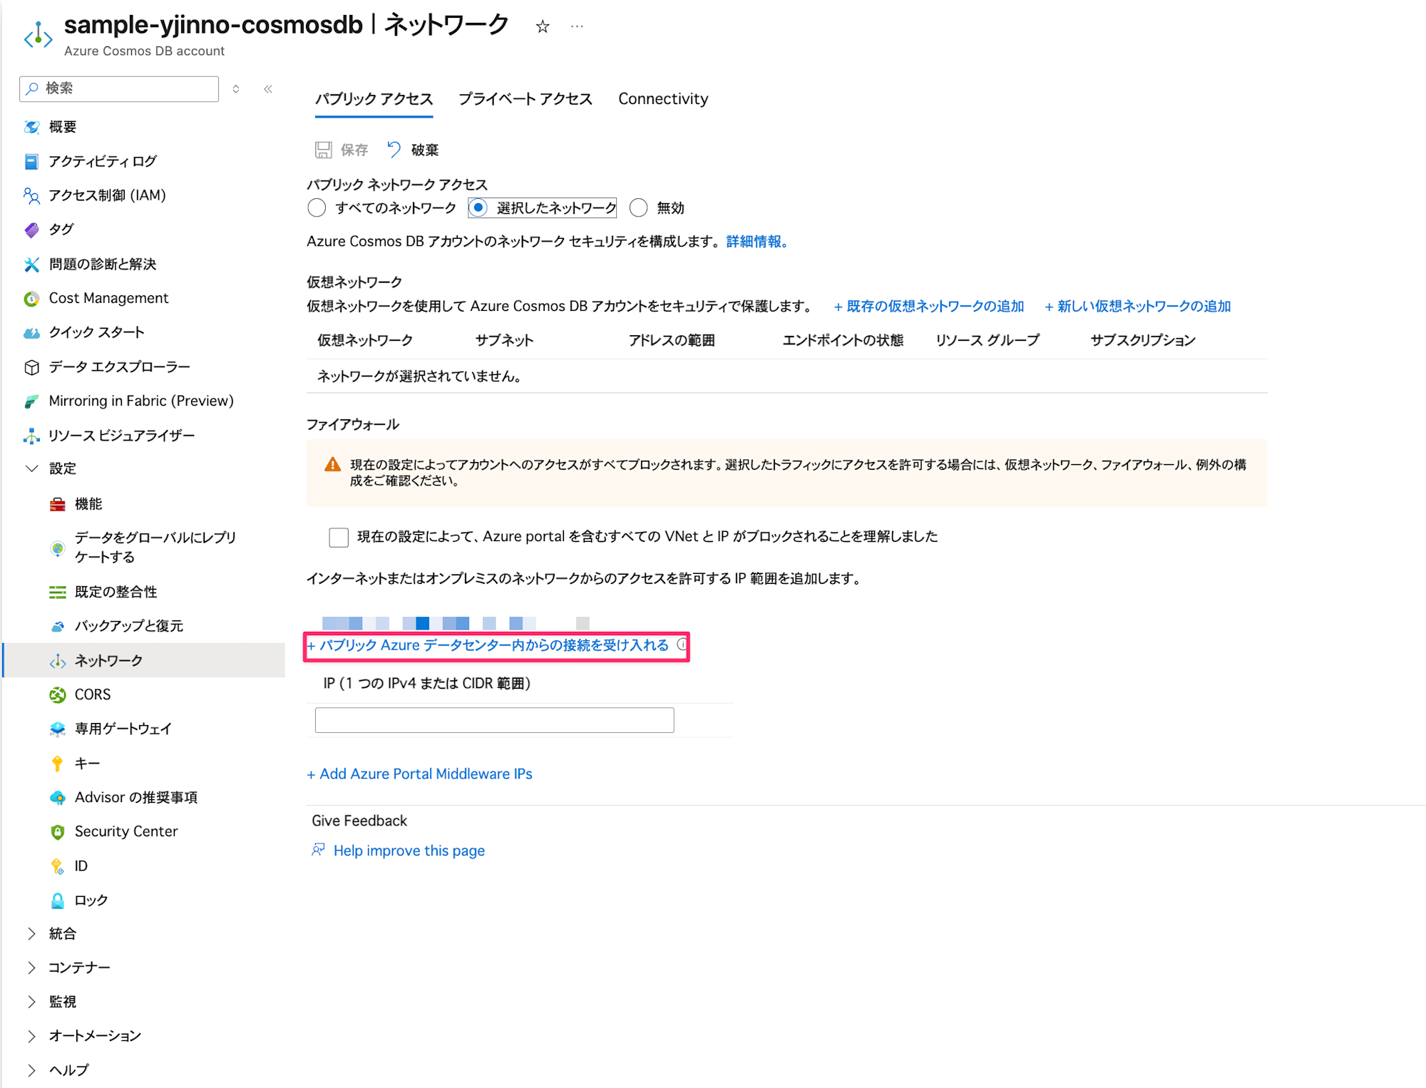Click the ID key icon in sidebar
The width and height of the screenshot is (1426, 1088).
pos(58,866)
